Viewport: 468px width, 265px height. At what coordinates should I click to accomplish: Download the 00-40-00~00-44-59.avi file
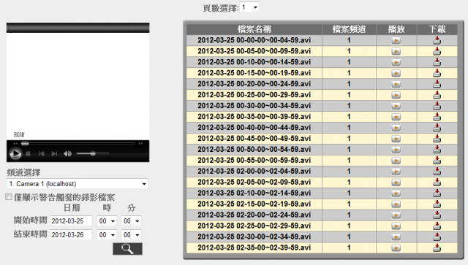point(437,128)
